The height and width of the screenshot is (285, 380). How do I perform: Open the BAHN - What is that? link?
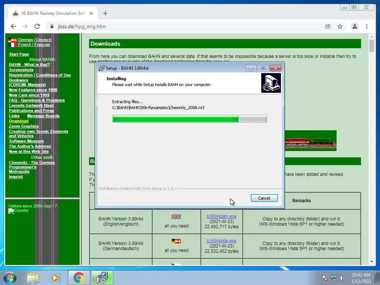pyautogui.click(x=29, y=65)
